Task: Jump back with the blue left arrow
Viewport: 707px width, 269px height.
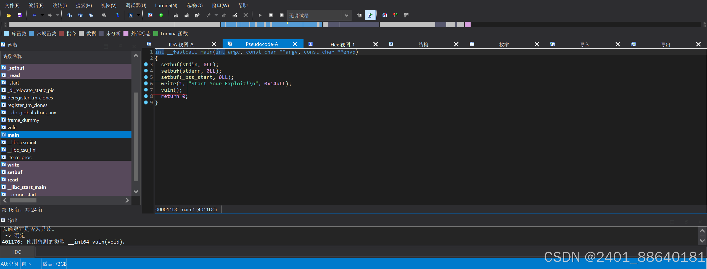Action: click(34, 15)
